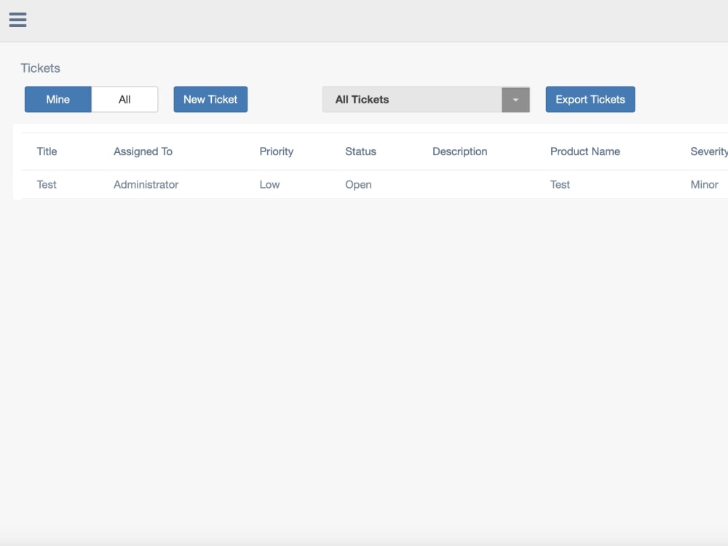This screenshot has width=728, height=546.
Task: Open the ticket titled Test
Action: pyautogui.click(x=47, y=184)
